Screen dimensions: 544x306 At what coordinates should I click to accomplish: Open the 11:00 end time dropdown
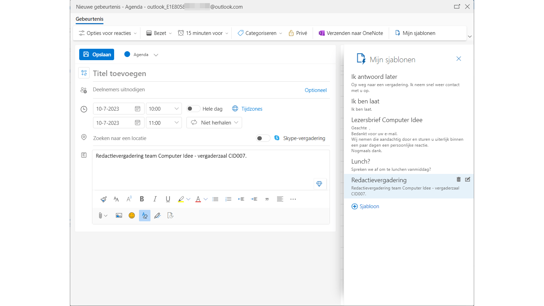(x=164, y=123)
